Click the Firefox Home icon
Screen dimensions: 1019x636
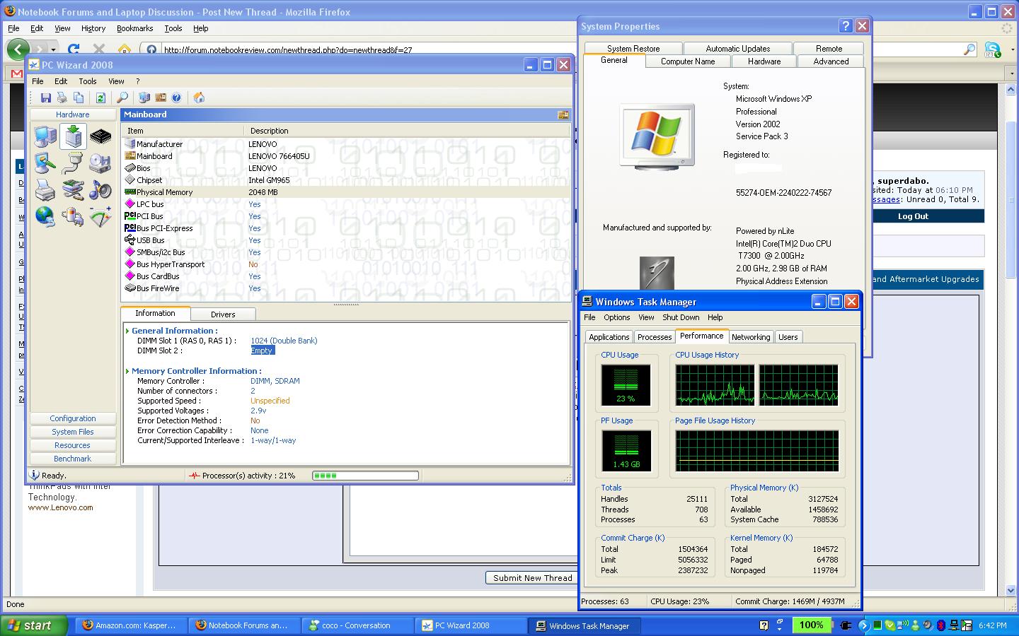125,49
